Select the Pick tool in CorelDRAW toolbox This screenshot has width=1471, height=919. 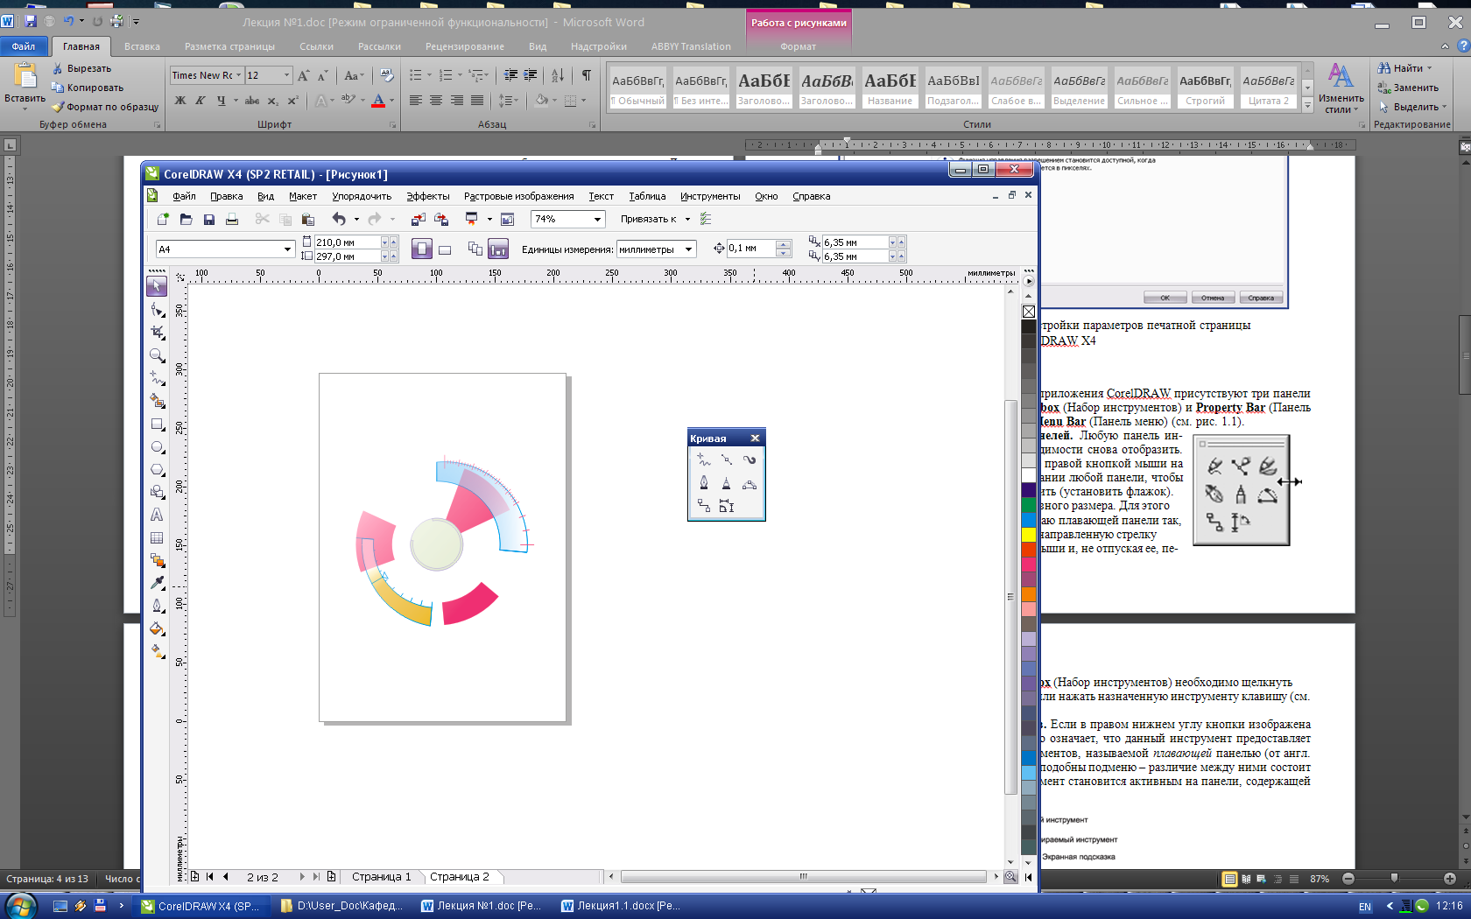(157, 286)
